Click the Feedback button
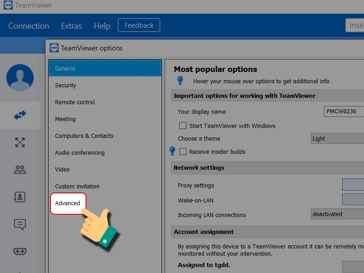 [139, 25]
